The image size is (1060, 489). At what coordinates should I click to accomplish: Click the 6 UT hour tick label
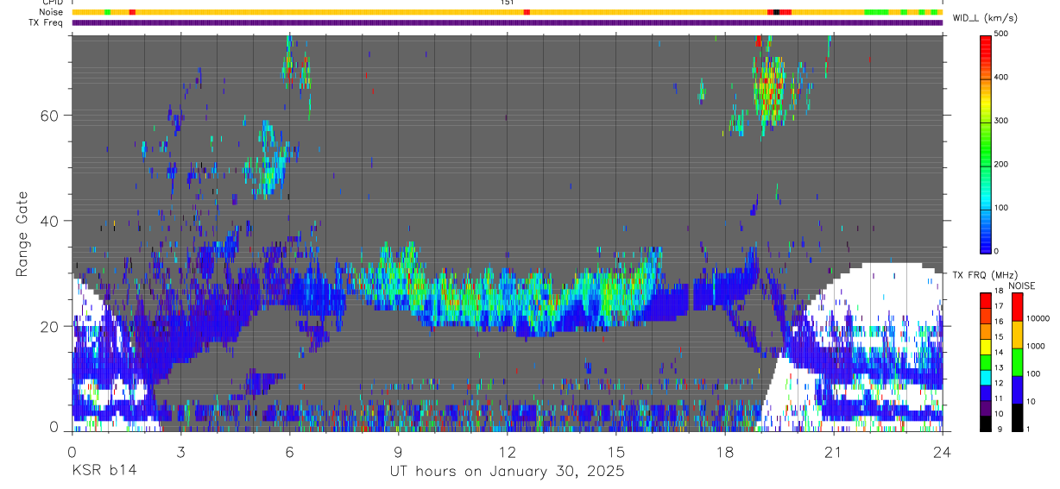[290, 452]
